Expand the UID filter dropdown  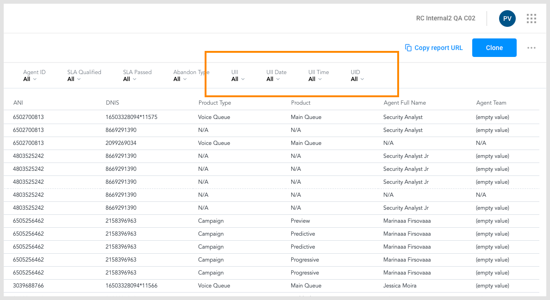coord(357,79)
